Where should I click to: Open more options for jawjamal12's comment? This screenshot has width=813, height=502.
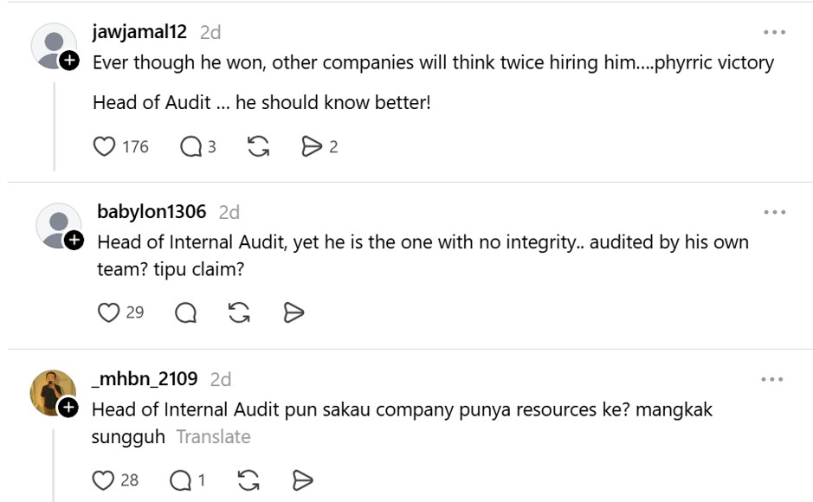point(774,32)
